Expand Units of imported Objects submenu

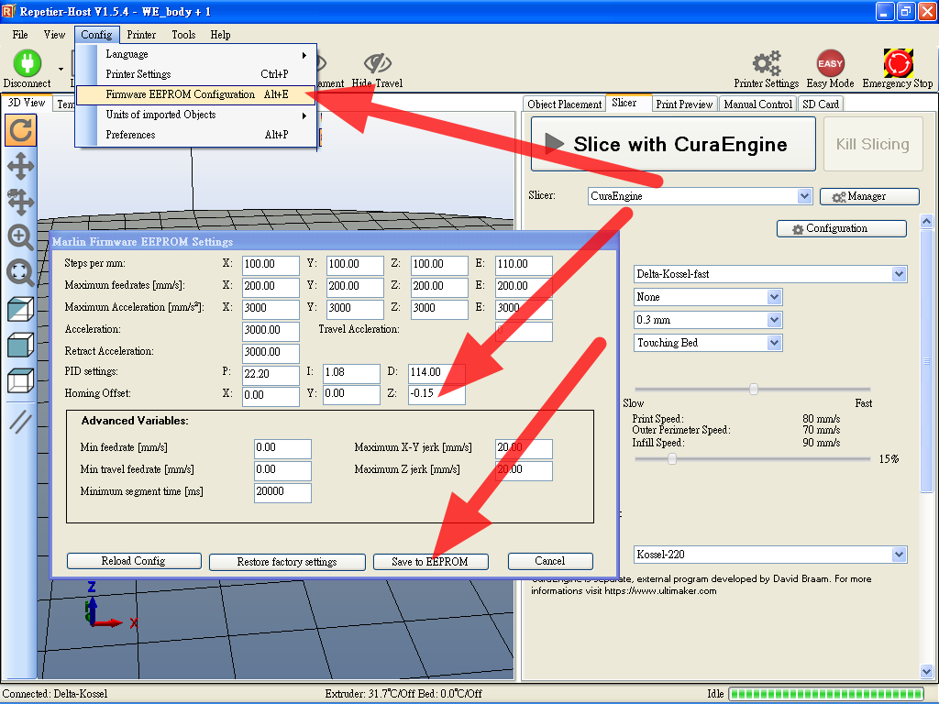coord(196,115)
